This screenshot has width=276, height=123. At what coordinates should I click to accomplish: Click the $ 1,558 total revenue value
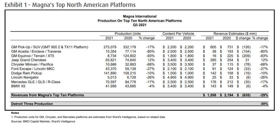point(210,95)
